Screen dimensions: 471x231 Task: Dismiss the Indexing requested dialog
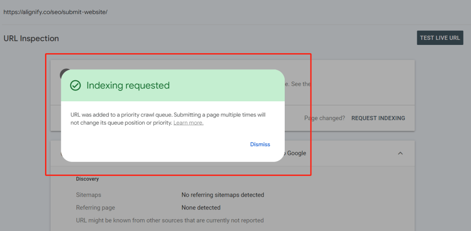pos(260,144)
